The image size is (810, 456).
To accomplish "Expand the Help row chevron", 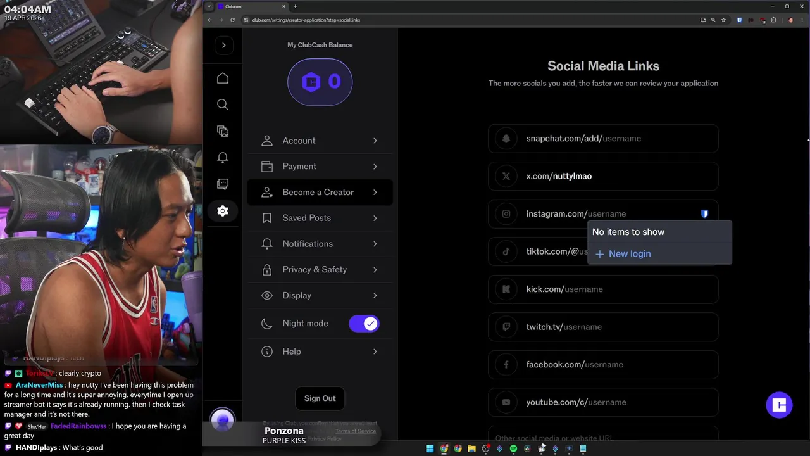I will [375, 351].
